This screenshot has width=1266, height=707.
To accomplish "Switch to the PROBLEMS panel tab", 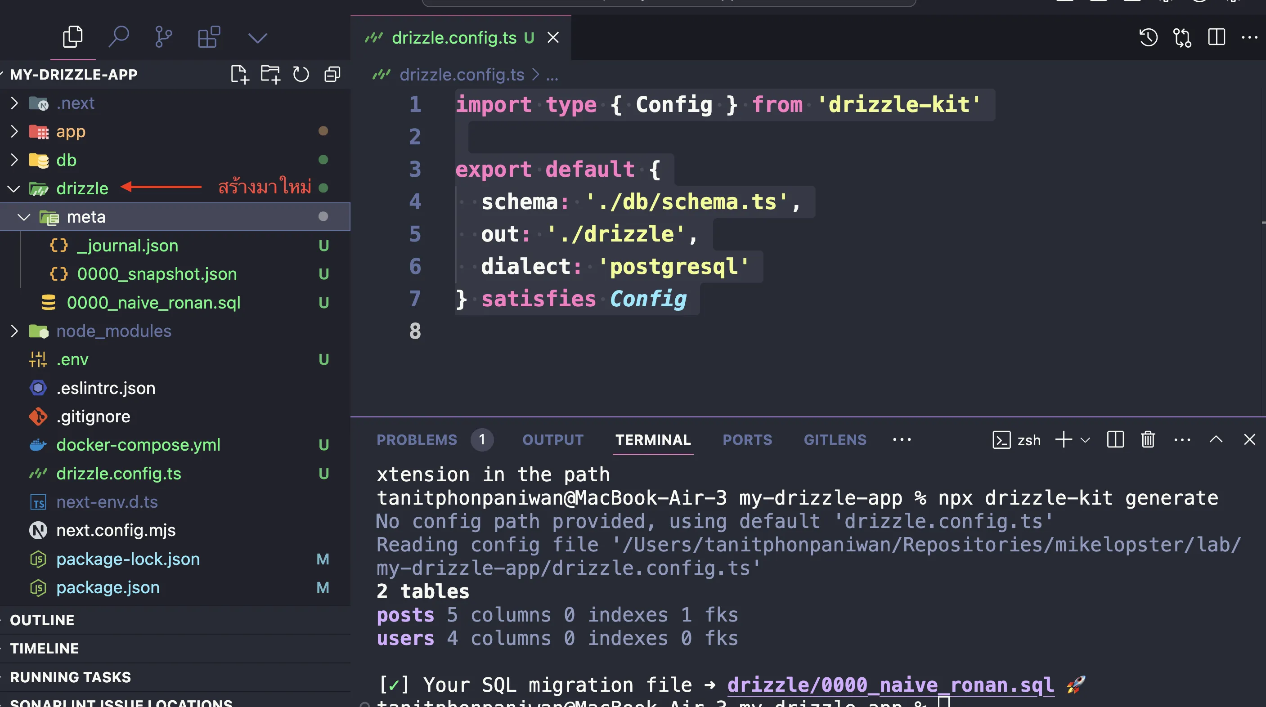I will (417, 440).
